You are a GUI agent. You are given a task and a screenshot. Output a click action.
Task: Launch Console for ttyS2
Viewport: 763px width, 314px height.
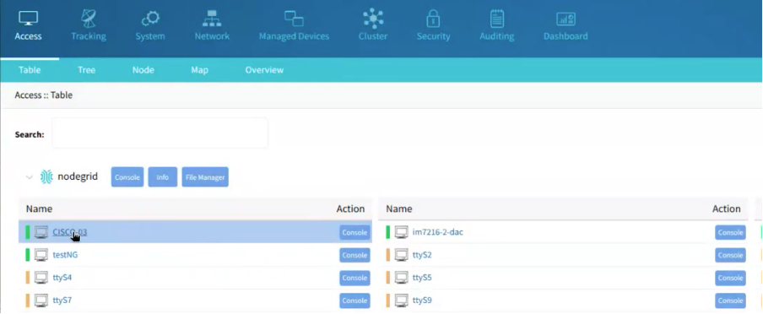[730, 255]
